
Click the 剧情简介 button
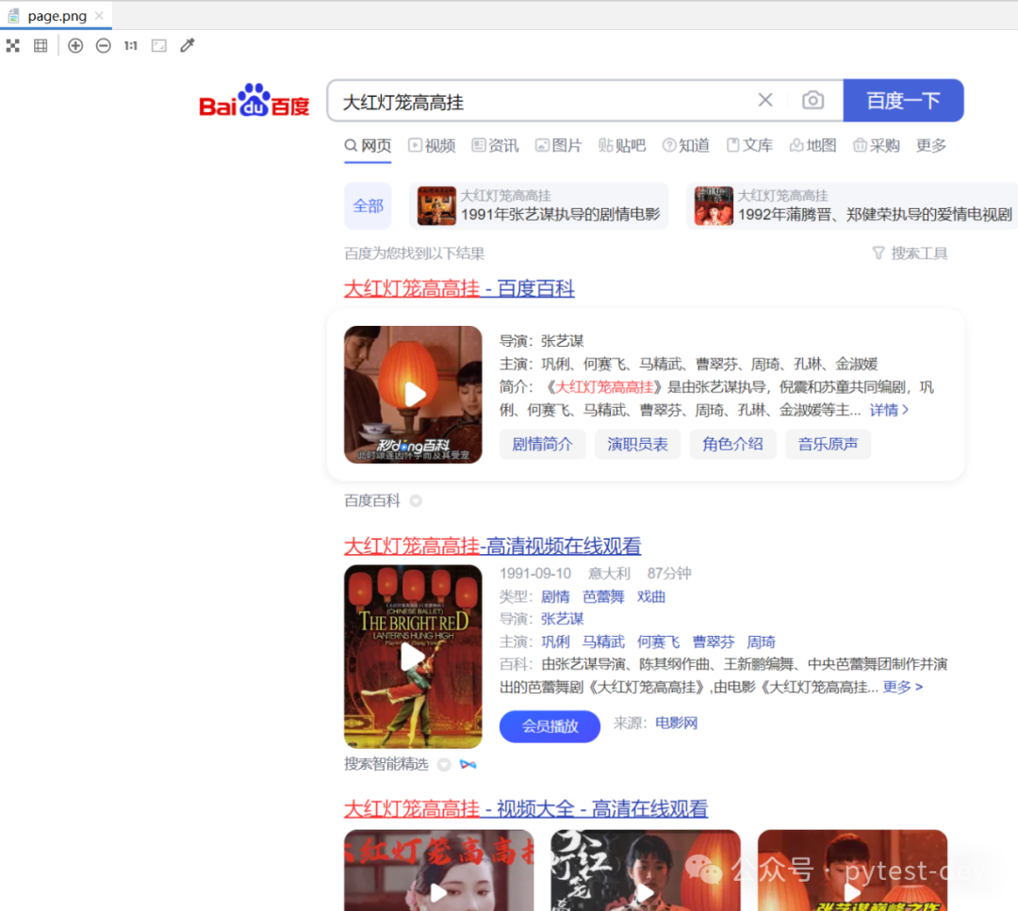tap(543, 445)
